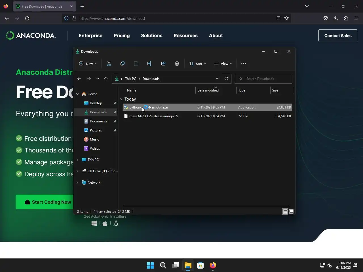363x272 pixels.
Task: Click the Start Coding Now button
Action: [45, 202]
